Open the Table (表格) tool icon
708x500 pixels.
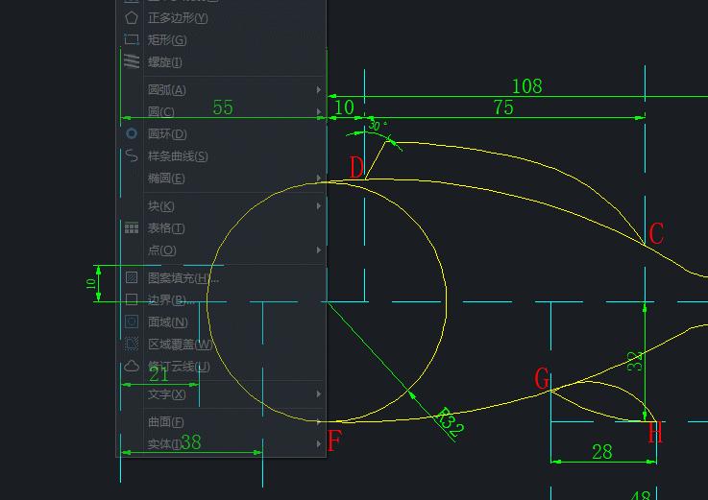132,227
